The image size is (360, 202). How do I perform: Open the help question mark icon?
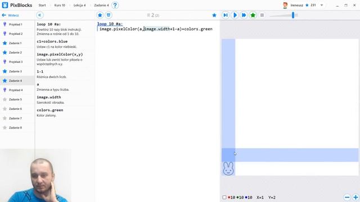click(x=115, y=5)
